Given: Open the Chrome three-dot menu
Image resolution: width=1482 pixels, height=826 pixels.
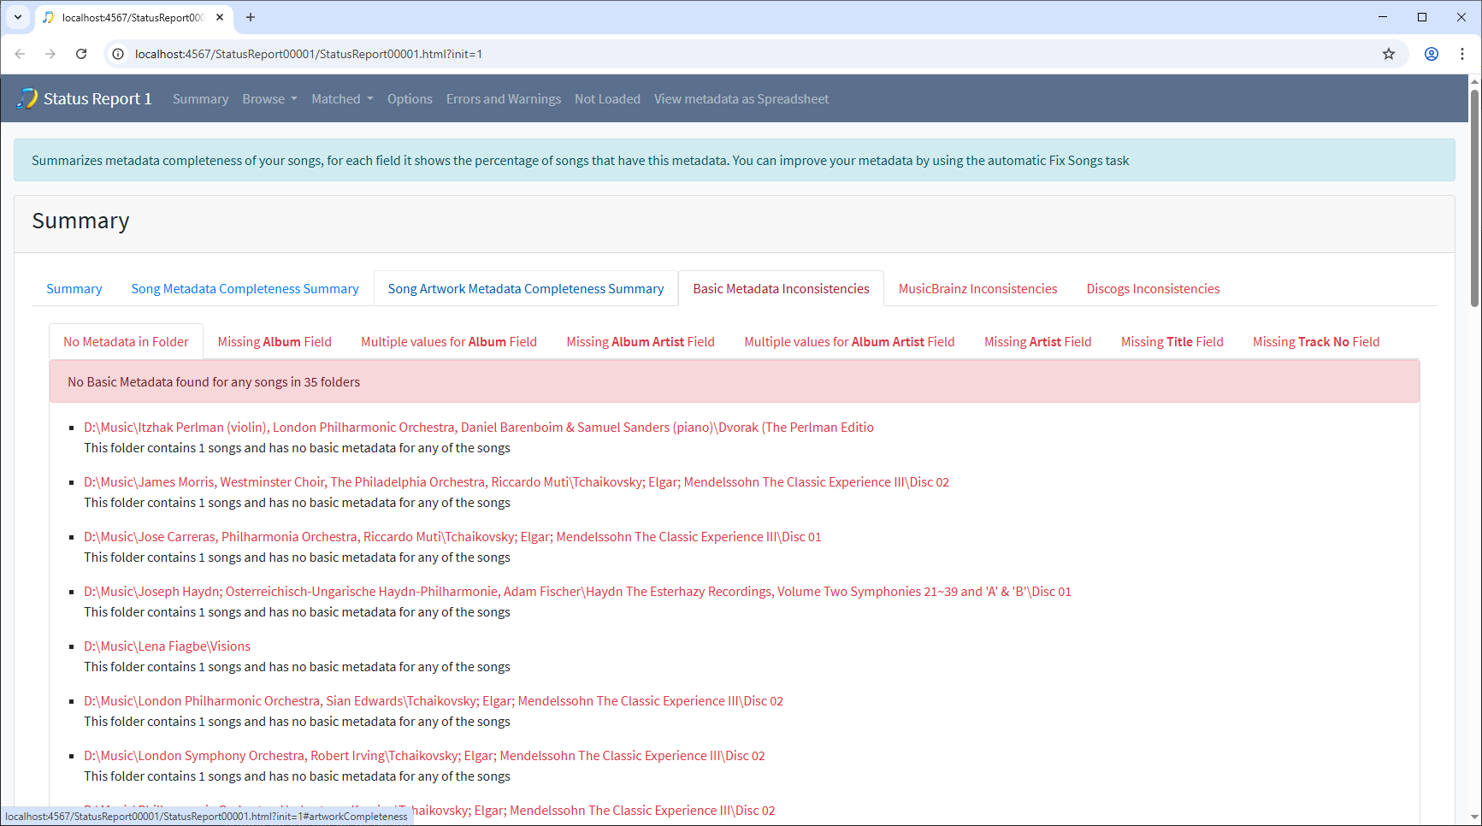Looking at the screenshot, I should (1462, 54).
